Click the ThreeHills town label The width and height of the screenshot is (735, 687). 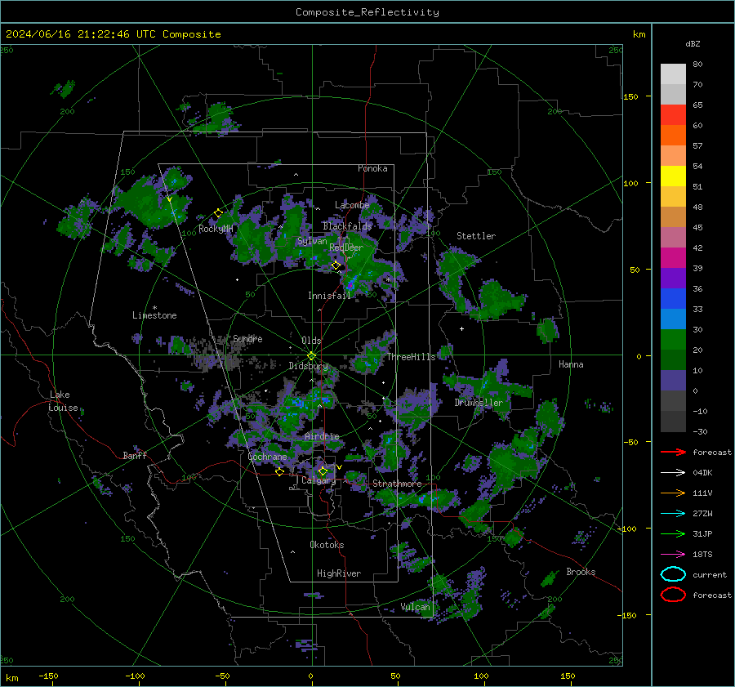point(411,357)
